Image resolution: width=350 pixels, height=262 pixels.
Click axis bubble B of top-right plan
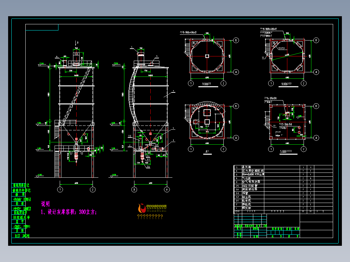(316, 40)
